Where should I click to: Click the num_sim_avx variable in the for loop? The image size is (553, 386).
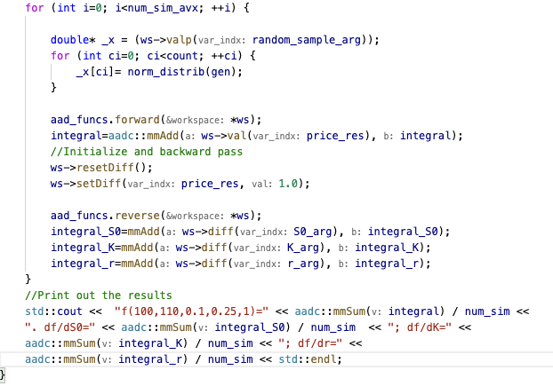tap(163, 7)
